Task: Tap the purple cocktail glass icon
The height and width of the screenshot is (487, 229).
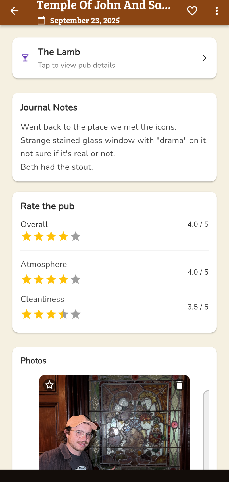Action: (25, 58)
